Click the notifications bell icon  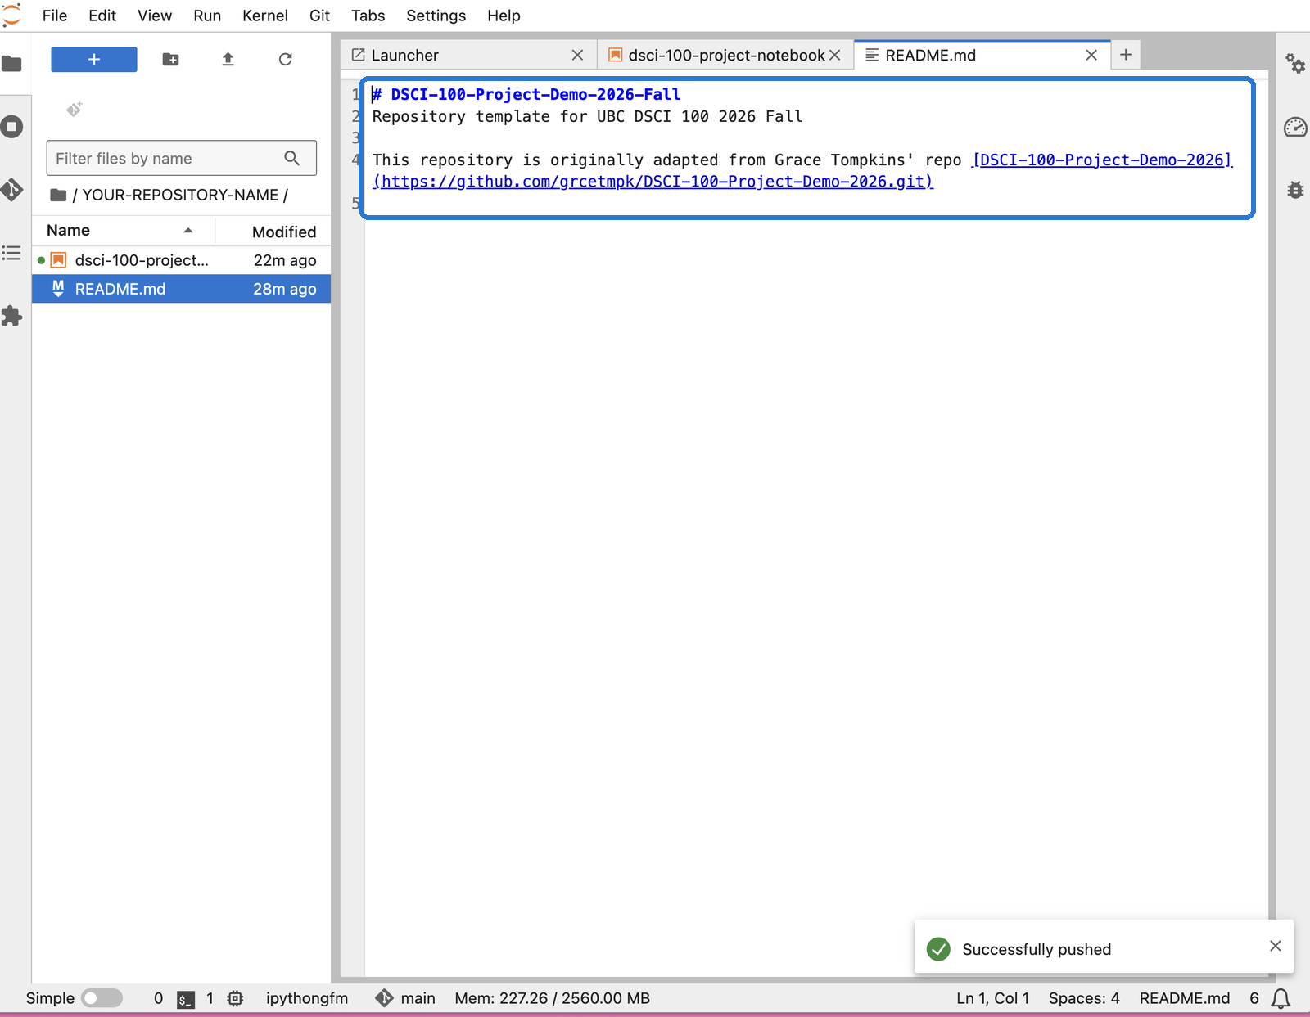click(1281, 998)
